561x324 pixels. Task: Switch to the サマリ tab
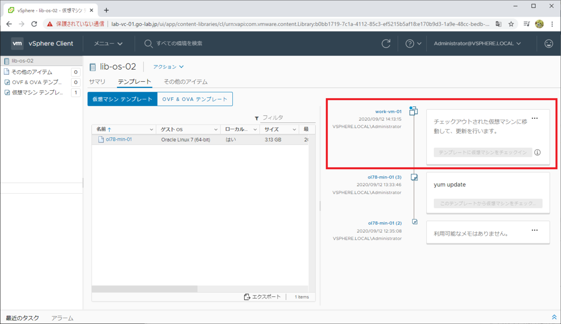pos(97,82)
